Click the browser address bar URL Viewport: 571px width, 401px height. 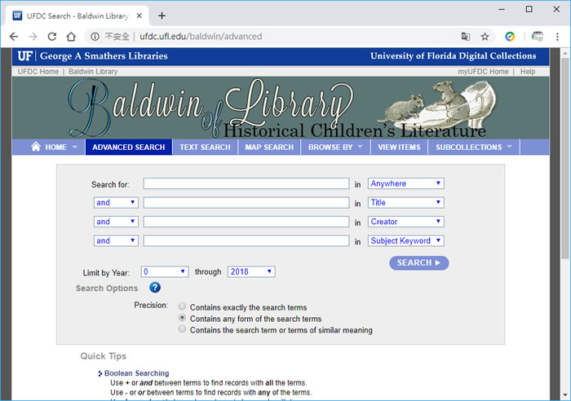[x=201, y=37]
